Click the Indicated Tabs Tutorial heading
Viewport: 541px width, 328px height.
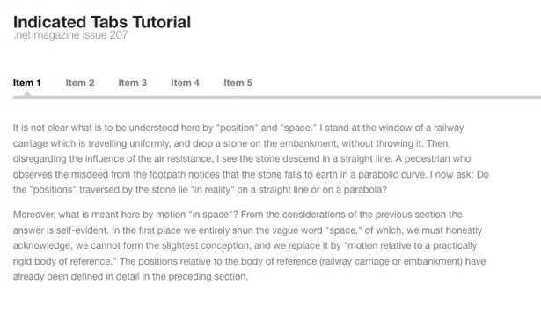102,22
